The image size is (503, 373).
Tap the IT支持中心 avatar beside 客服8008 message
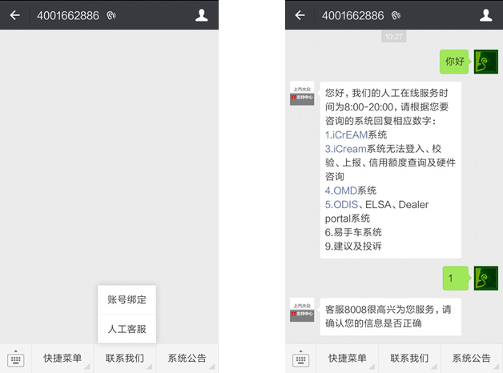(302, 310)
